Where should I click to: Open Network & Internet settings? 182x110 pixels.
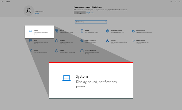[x=113, y=31]
